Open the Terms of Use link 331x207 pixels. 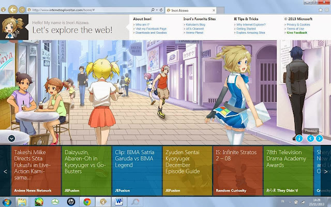coord(295,28)
